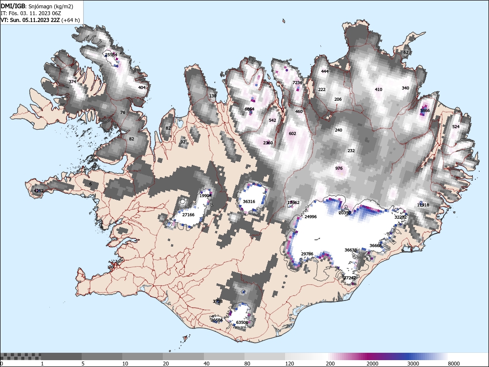Click the snow value 11918 on the map
489x367 pixels.
point(423,205)
